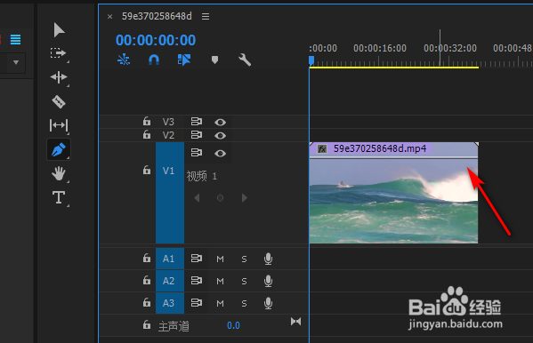Select the V2 track label
The width and height of the screenshot is (533, 343).
coord(168,135)
